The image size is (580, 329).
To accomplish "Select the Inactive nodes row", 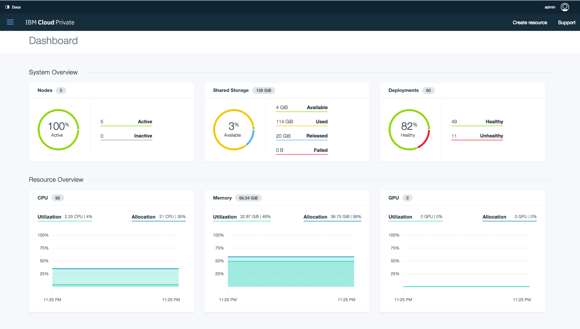I will click(126, 136).
